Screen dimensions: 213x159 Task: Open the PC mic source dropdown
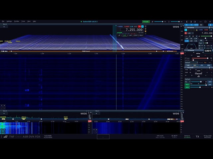coord(187,82)
